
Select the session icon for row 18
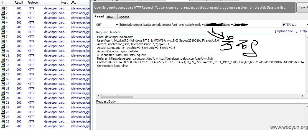[3, 88]
